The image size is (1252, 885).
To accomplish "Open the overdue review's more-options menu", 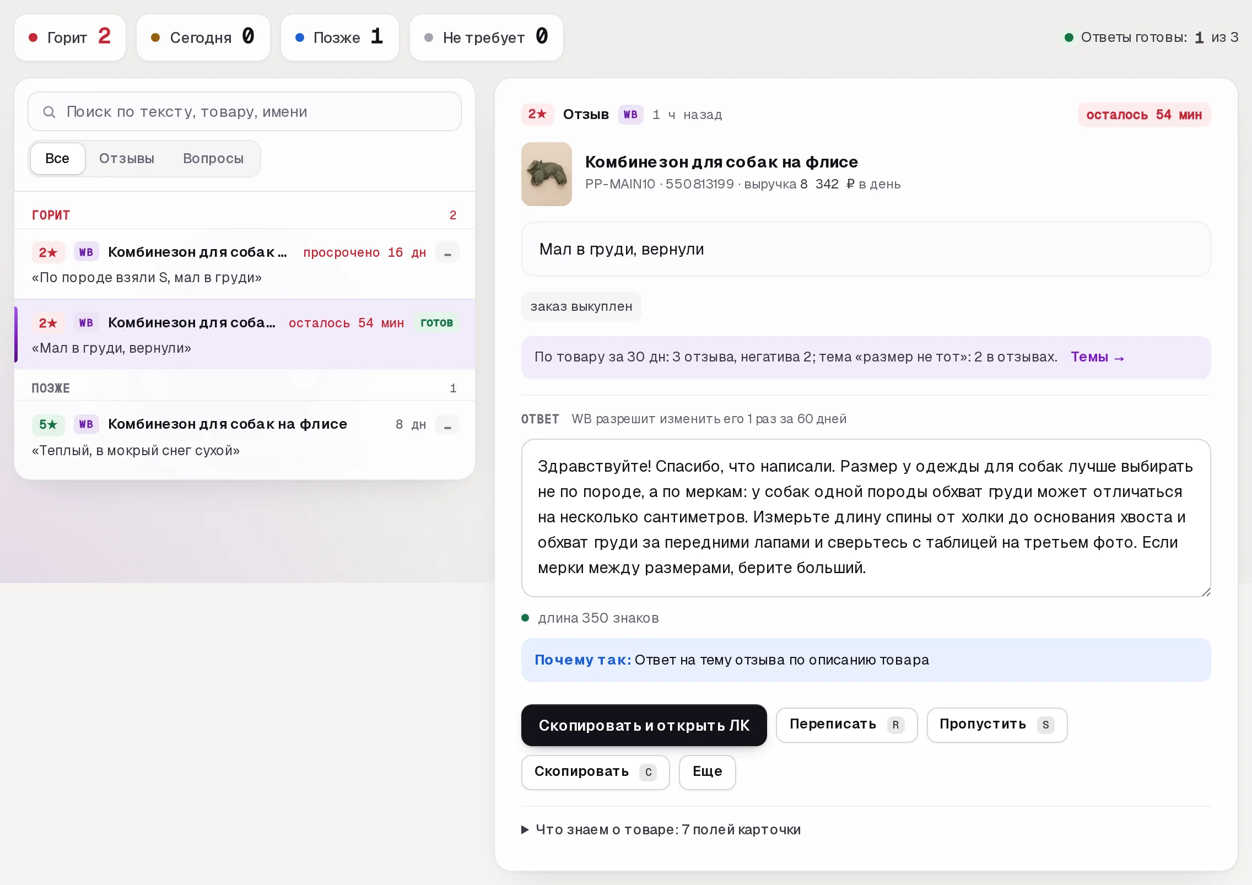I will click(x=447, y=252).
